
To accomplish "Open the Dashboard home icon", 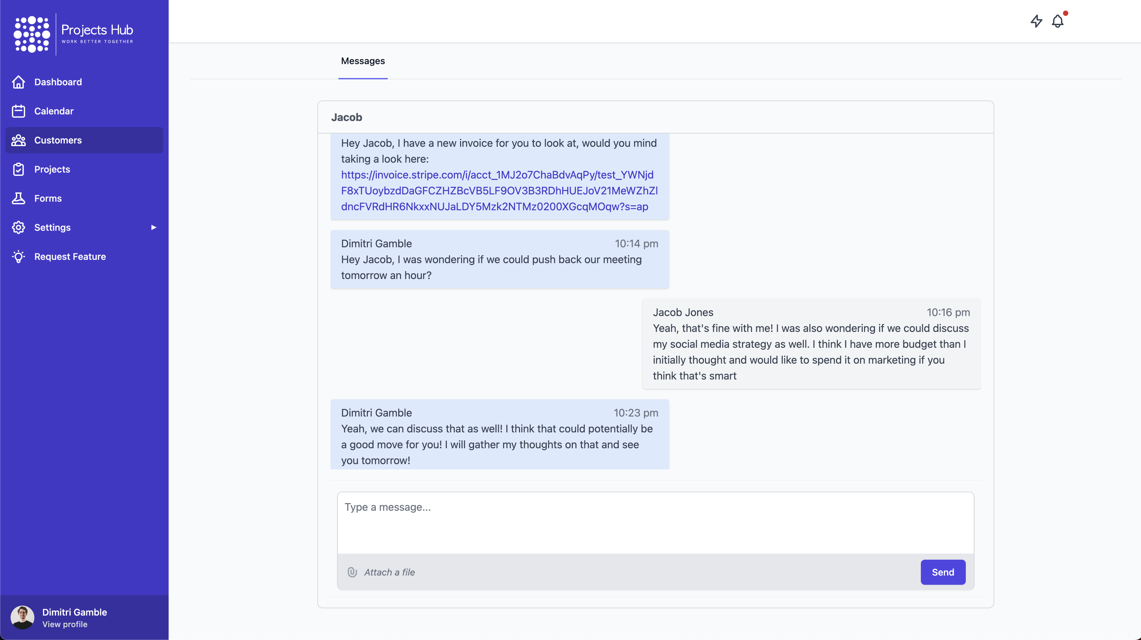I will tap(19, 82).
